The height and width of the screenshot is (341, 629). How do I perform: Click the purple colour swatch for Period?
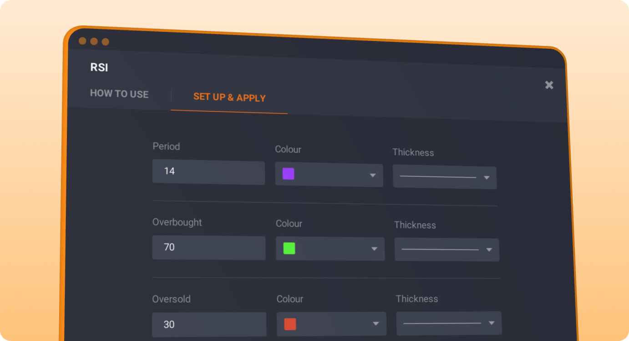click(x=288, y=174)
